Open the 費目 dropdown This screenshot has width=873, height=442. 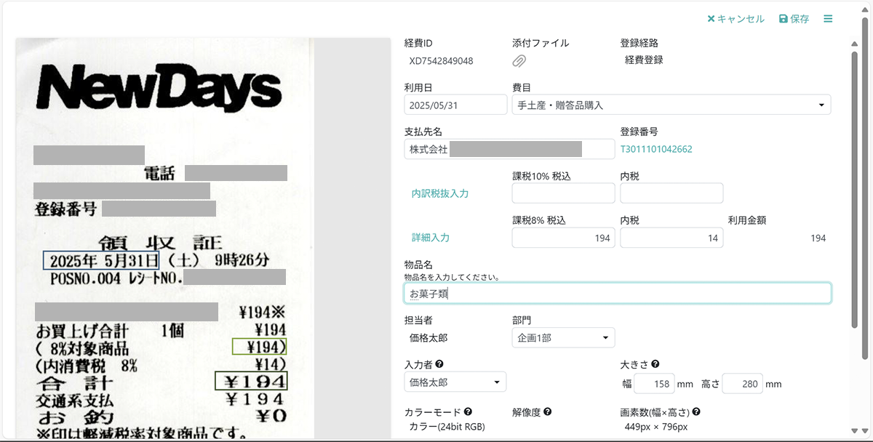[x=671, y=105]
